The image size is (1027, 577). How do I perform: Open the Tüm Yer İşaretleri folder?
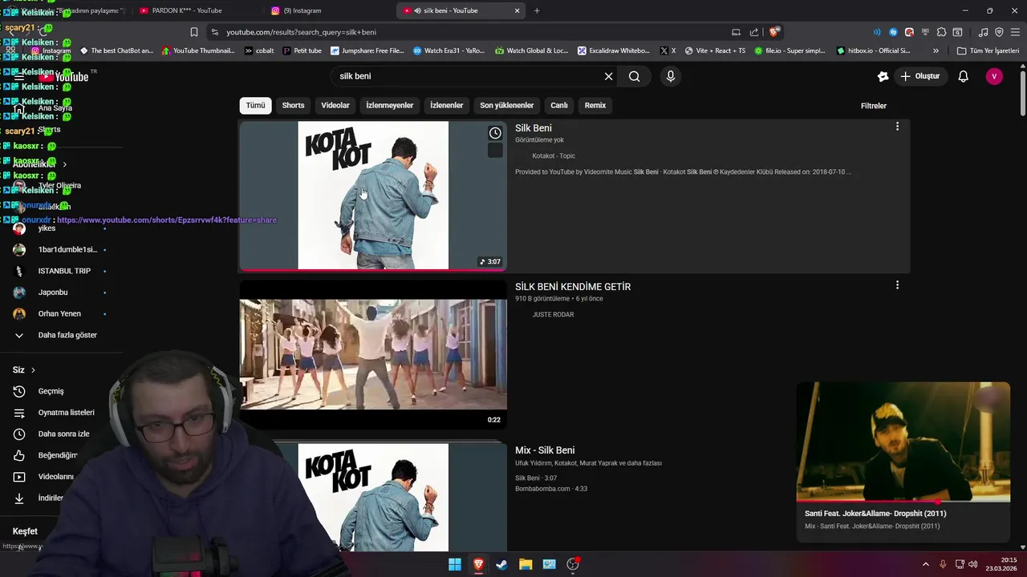[988, 50]
